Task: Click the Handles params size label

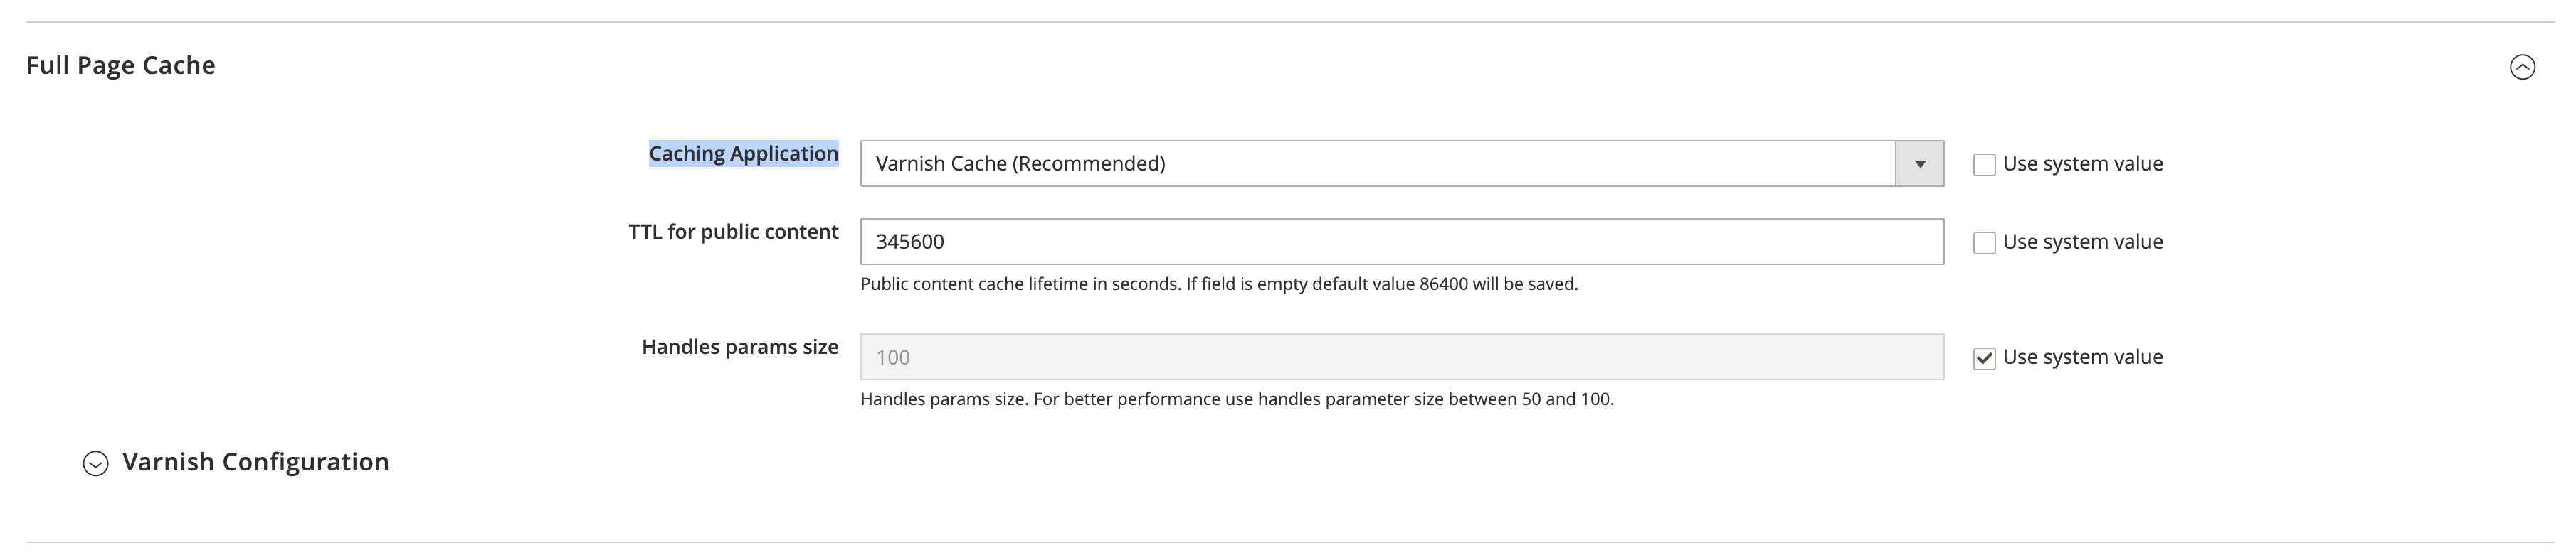Action: pyautogui.click(x=741, y=348)
